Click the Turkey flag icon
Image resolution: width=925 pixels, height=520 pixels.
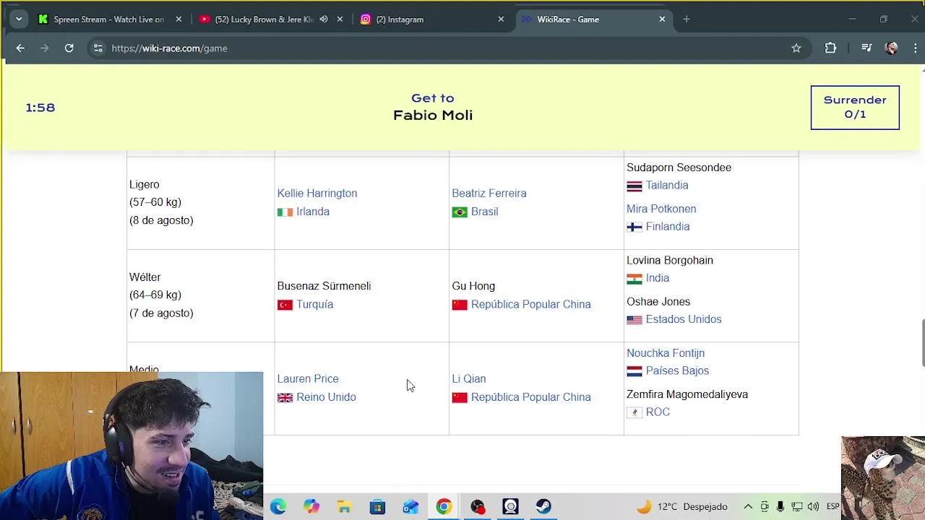point(285,305)
